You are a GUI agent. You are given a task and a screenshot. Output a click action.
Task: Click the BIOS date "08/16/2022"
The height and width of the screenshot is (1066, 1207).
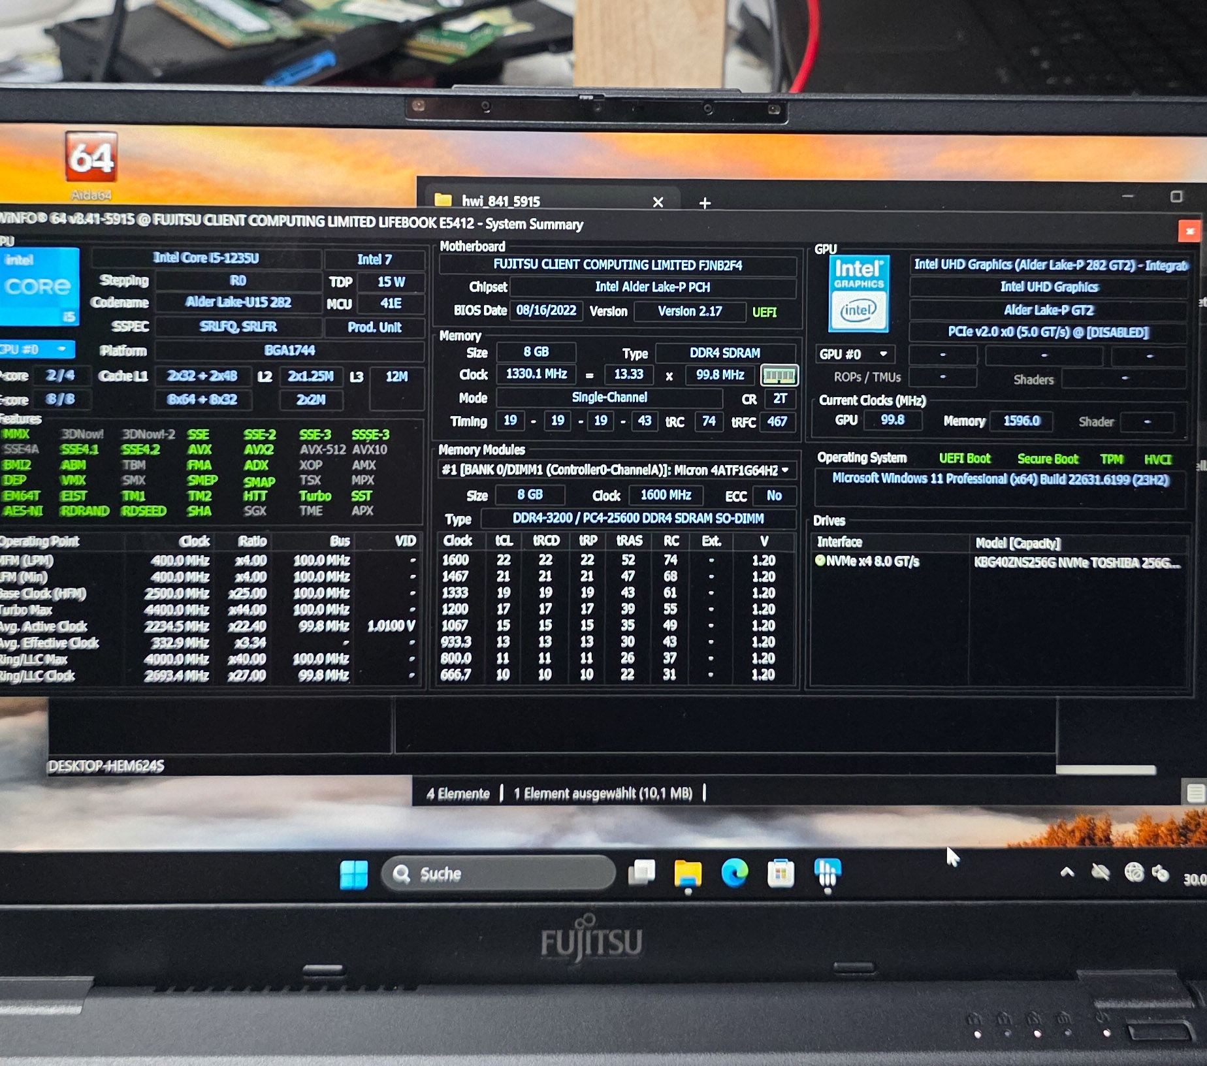click(x=547, y=311)
